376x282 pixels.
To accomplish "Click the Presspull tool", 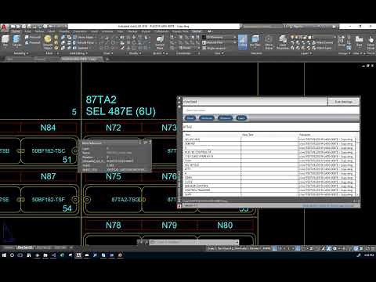I will click(x=33, y=42).
